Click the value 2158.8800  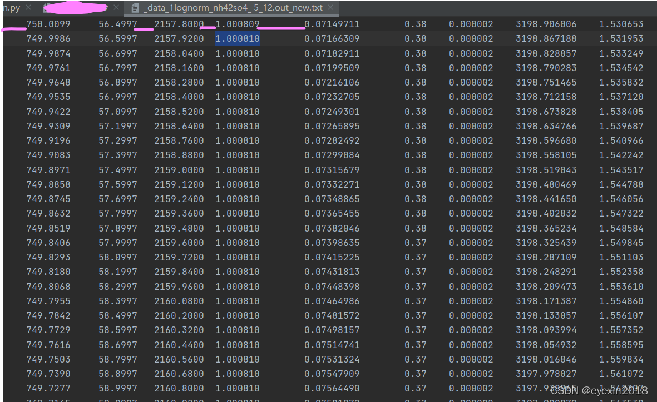(179, 155)
